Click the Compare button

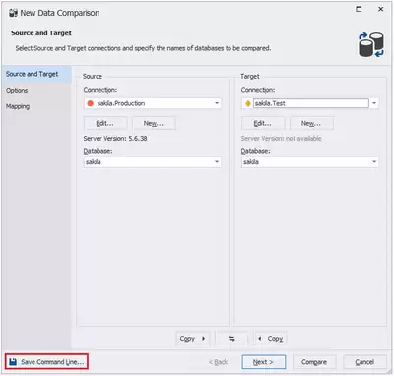pyautogui.click(x=314, y=362)
